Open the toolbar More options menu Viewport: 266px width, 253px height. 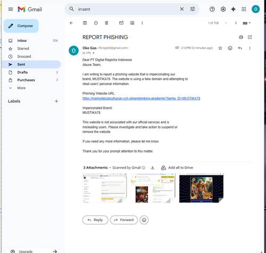pyautogui.click(x=142, y=23)
